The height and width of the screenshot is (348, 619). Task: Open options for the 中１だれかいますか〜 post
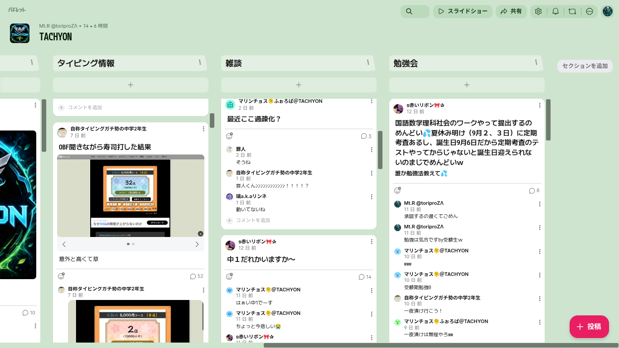click(x=372, y=242)
